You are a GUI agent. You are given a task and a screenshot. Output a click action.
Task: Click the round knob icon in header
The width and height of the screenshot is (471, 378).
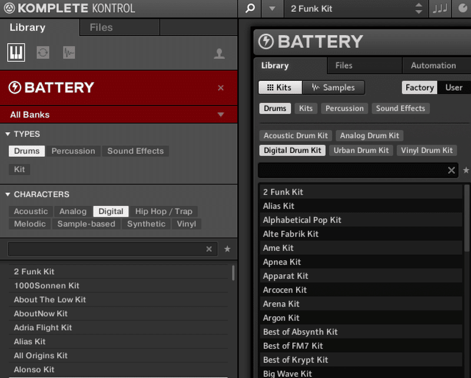(x=463, y=8)
